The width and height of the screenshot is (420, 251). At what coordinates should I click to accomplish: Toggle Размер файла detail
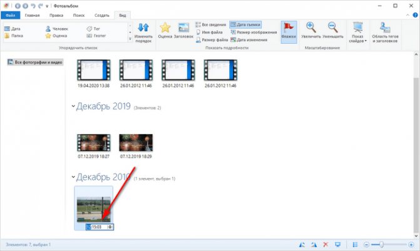pyautogui.click(x=212, y=40)
